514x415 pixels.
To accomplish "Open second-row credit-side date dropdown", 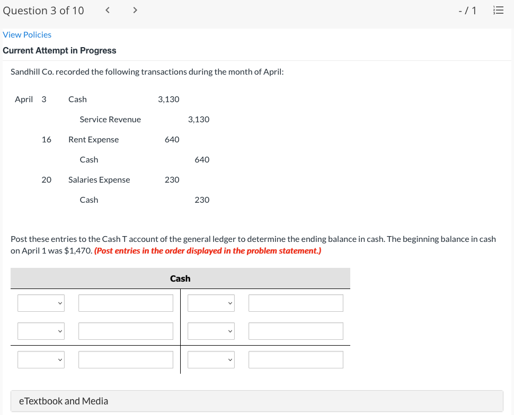I will coord(211,331).
